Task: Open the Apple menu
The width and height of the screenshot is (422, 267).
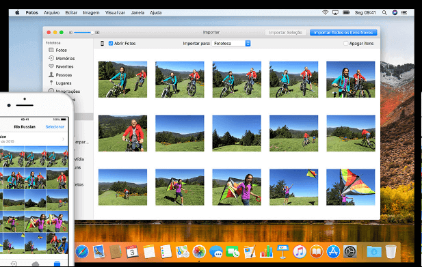Action: coord(17,12)
